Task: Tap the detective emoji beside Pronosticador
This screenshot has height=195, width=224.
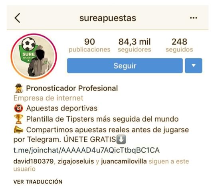Action: [x=19, y=88]
